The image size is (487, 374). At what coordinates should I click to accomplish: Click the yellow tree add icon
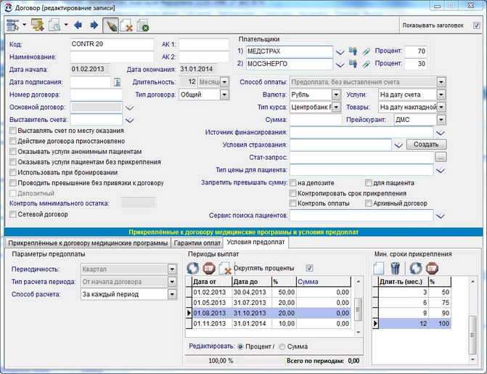[38, 25]
